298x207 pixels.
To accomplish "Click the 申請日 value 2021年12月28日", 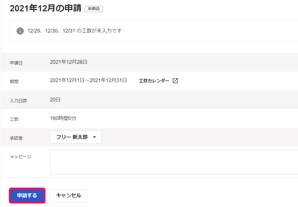I will [69, 62].
